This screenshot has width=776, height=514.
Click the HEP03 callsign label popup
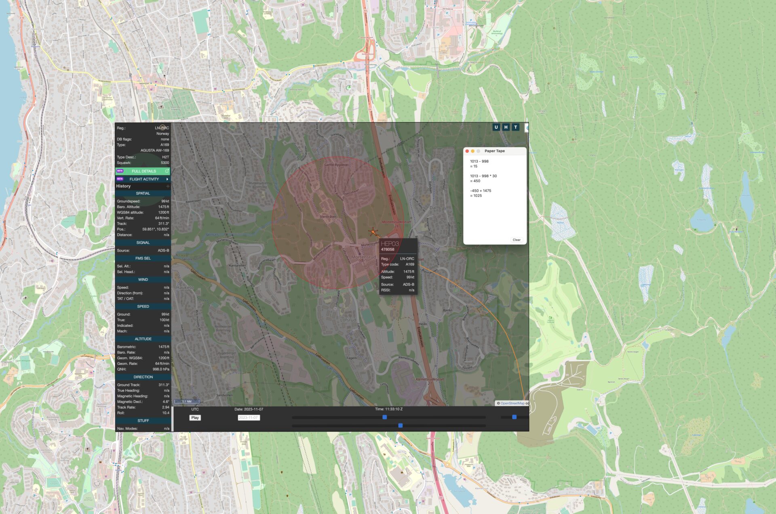pyautogui.click(x=390, y=243)
